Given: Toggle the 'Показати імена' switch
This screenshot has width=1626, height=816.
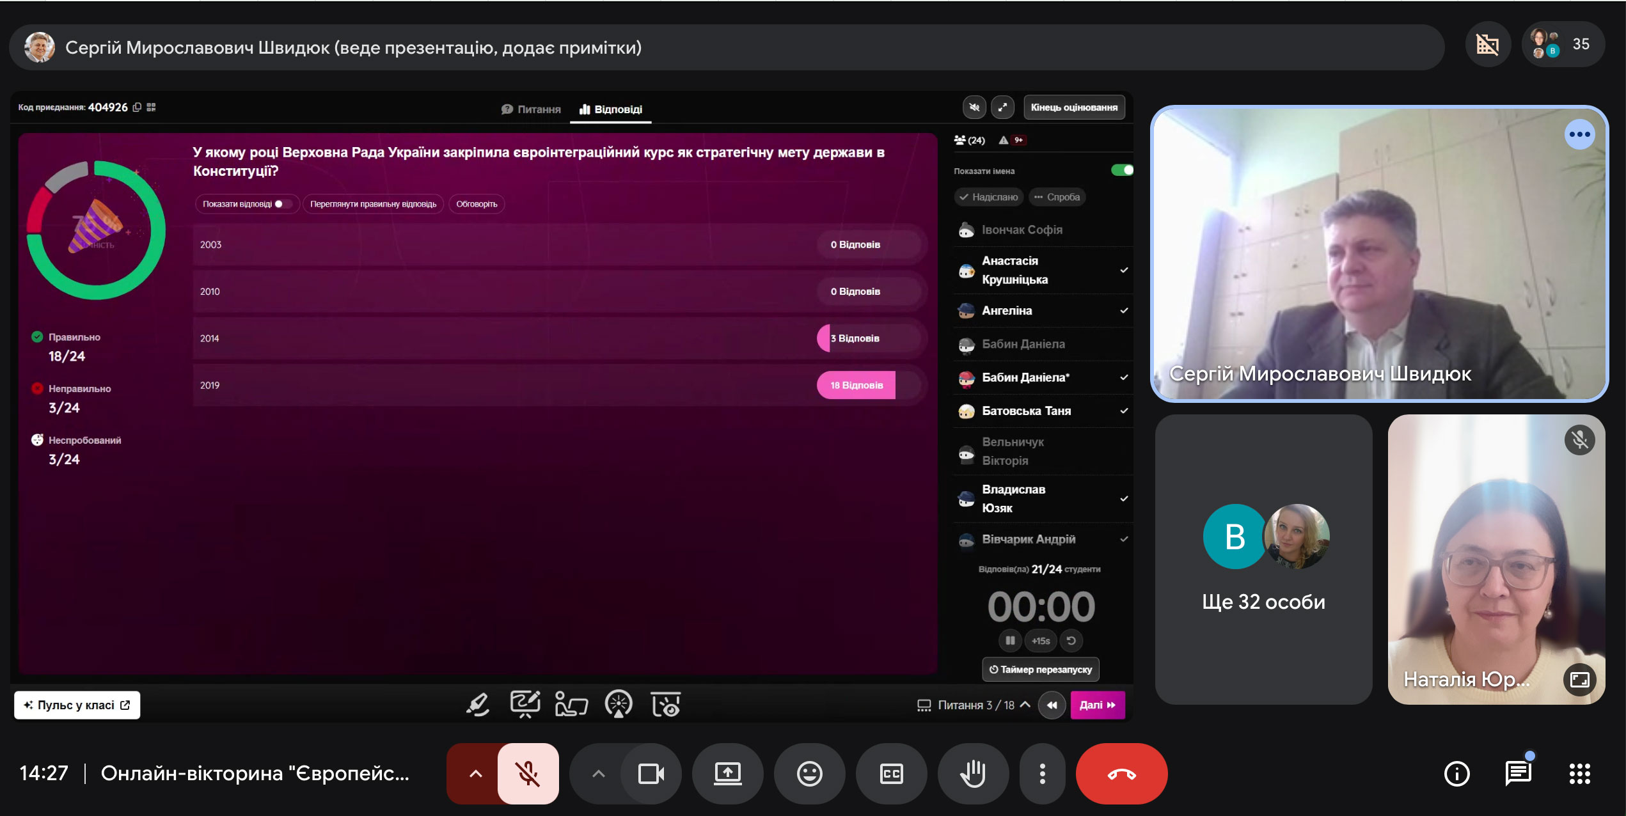Looking at the screenshot, I should pos(1122,170).
